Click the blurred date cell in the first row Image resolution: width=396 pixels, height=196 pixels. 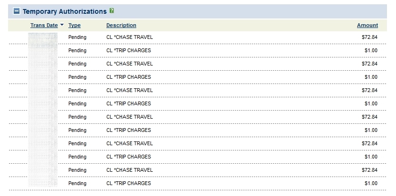tap(43, 37)
